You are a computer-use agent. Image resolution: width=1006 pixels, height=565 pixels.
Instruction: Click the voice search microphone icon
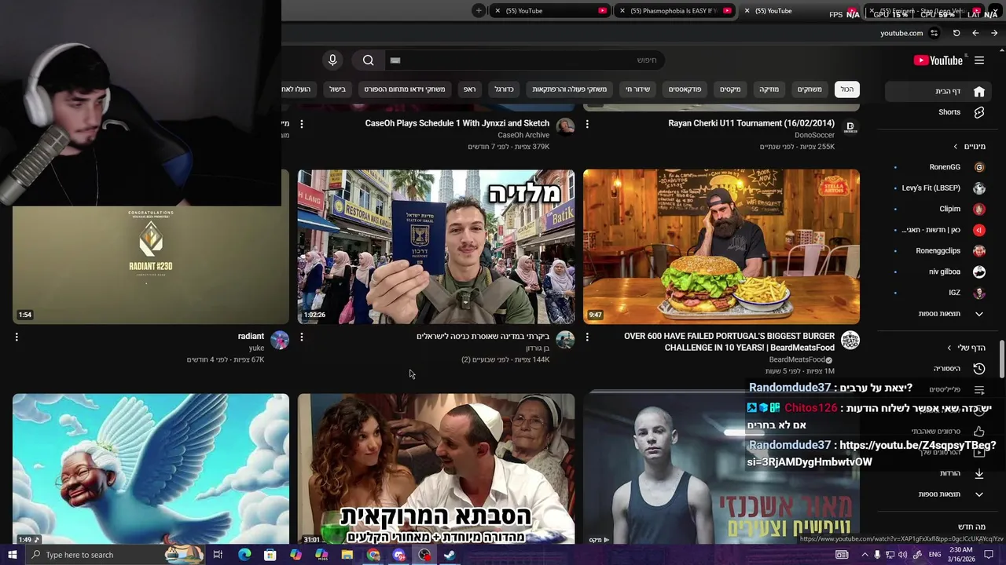point(332,60)
